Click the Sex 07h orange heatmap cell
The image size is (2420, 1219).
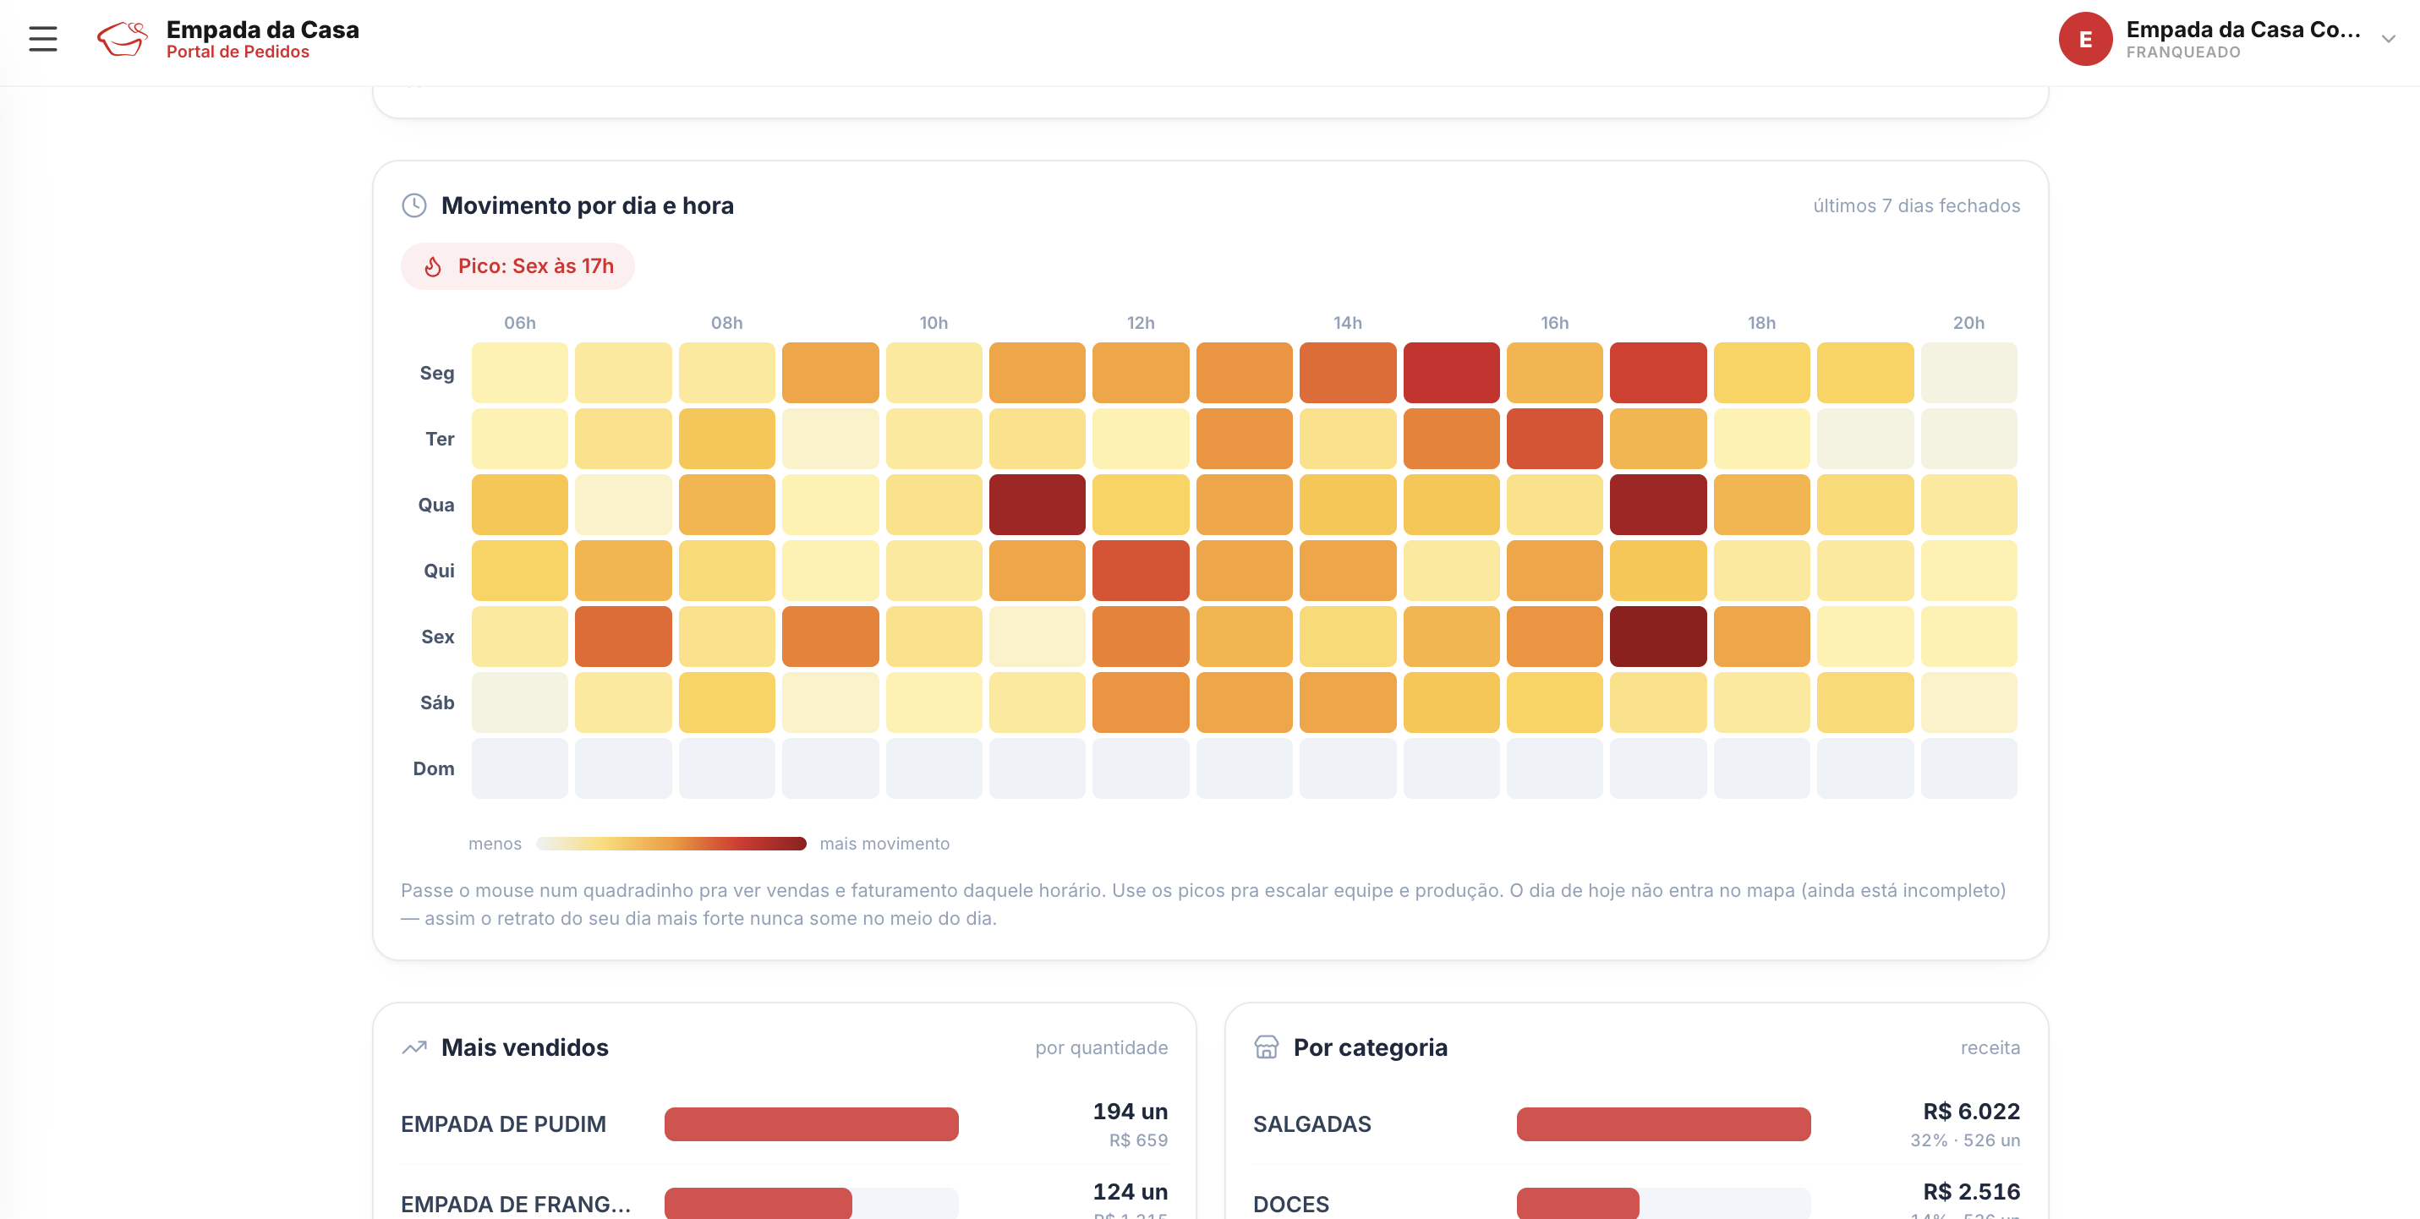tap(623, 637)
